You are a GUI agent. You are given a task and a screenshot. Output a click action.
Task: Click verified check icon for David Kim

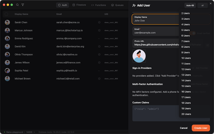coord(99,46)
